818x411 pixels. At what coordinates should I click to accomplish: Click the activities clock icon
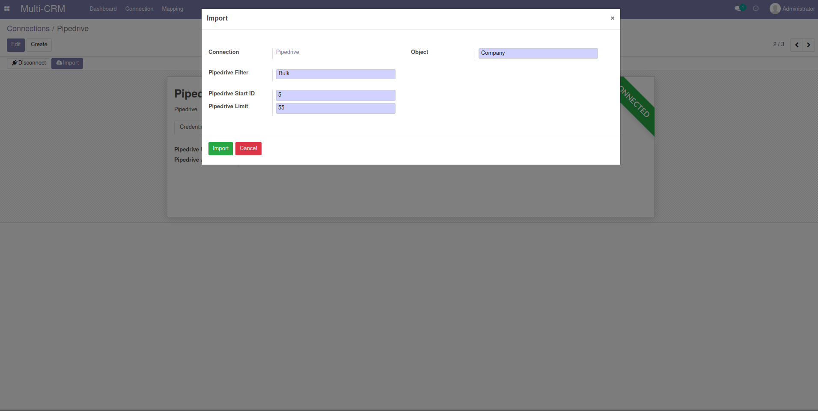(x=756, y=9)
